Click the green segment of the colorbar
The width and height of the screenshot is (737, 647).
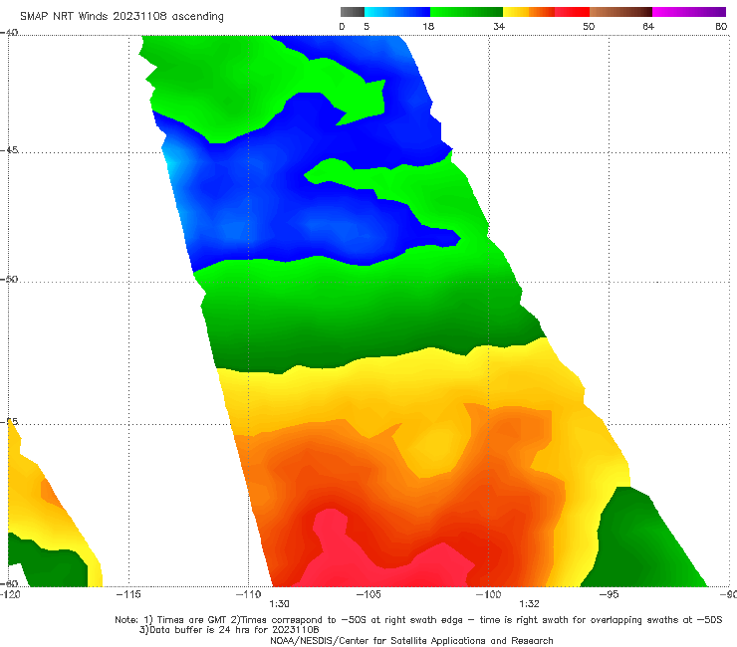coord(466,12)
